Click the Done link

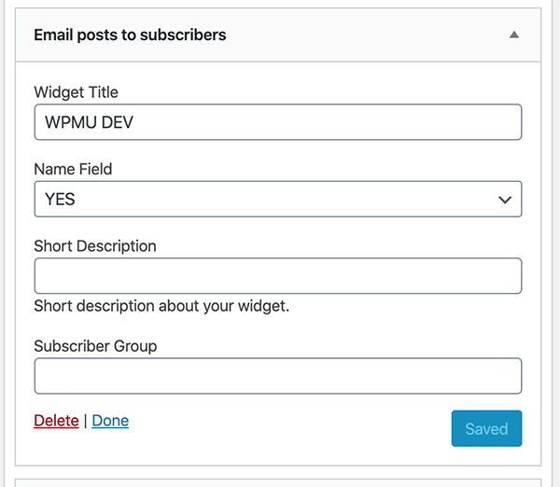(x=110, y=421)
